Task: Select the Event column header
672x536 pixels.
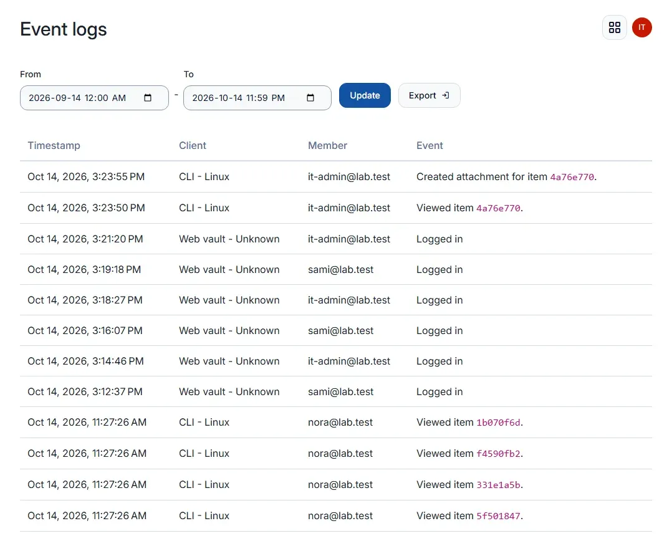Action: tap(430, 146)
